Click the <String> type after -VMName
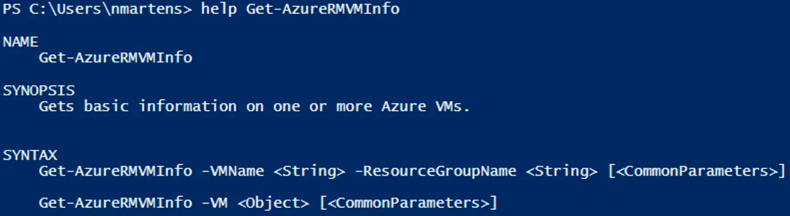 tap(309, 172)
